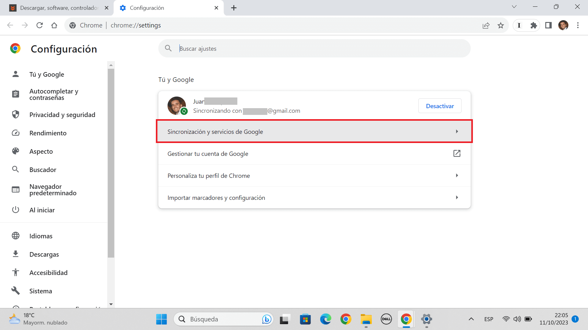Open Windows Settings gear on taskbar
Viewport: 588px width, 330px height.
pyautogui.click(x=427, y=319)
